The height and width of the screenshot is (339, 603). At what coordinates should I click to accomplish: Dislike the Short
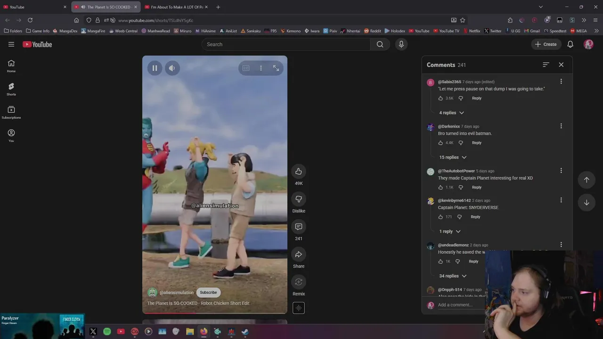(299, 199)
